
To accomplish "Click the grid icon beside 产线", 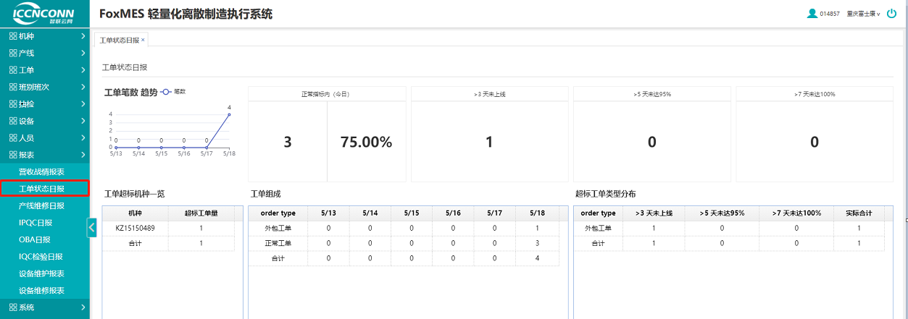I will [13, 53].
